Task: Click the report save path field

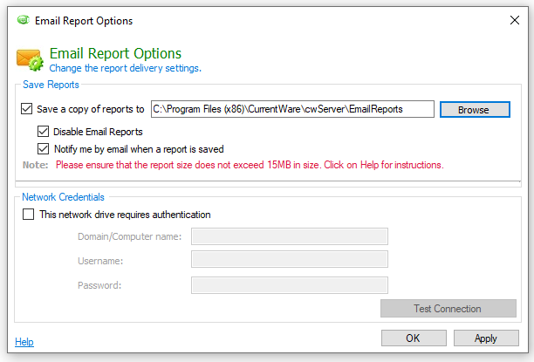Action: (x=292, y=109)
